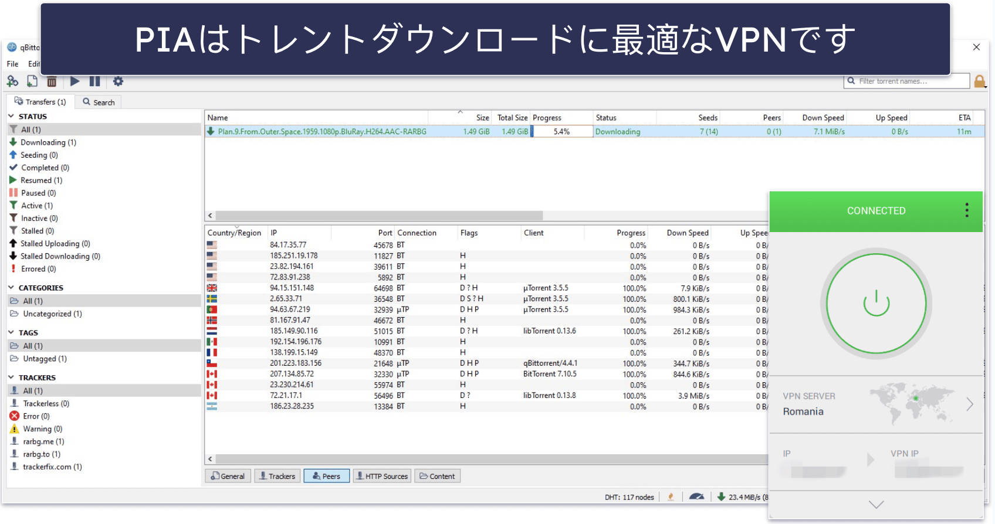Open the Peers tab
Screen dimensions: 995x524
point(326,476)
